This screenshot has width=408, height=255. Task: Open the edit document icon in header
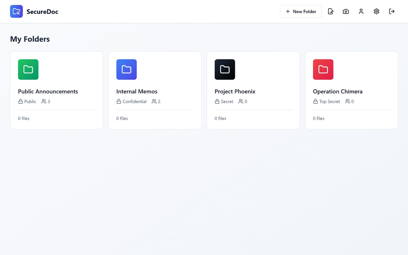click(x=330, y=11)
